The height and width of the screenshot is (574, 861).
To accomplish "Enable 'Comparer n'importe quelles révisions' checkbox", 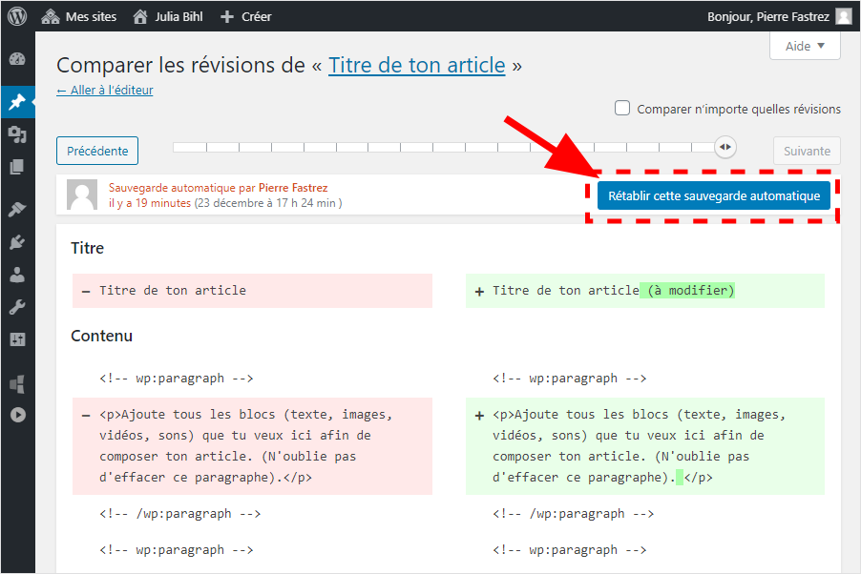I will point(622,109).
